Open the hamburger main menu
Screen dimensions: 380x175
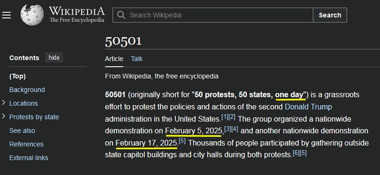click(x=7, y=15)
